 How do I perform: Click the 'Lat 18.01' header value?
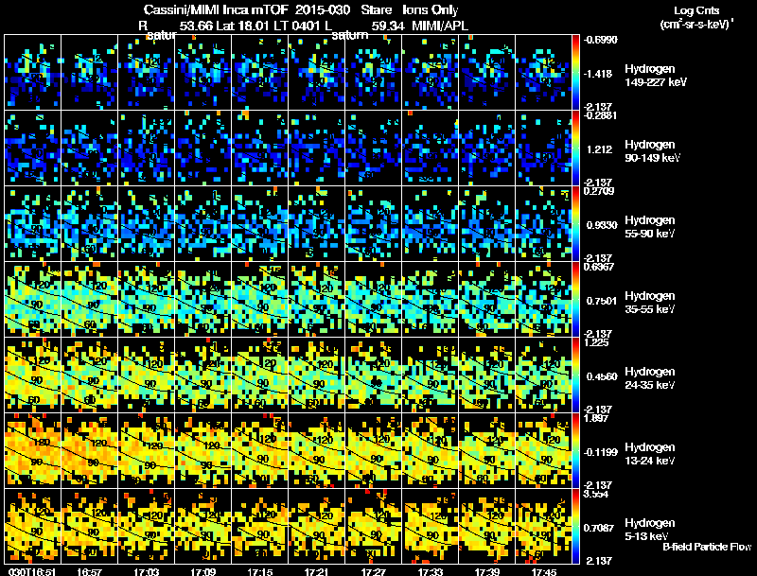point(242,26)
